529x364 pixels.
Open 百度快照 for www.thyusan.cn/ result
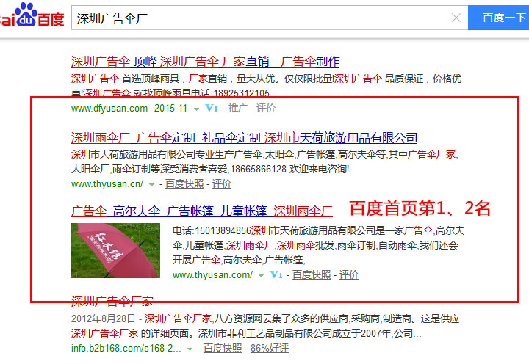[x=184, y=184]
